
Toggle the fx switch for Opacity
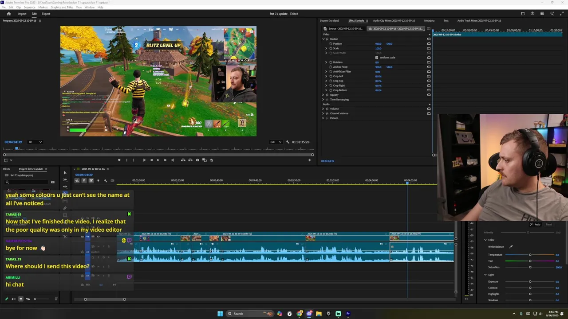click(x=327, y=95)
